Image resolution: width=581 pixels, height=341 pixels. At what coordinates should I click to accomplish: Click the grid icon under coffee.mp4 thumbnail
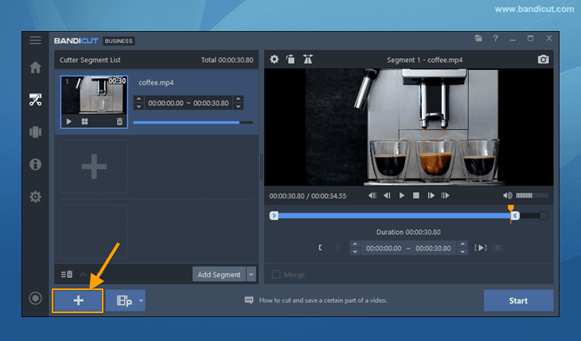coord(85,121)
